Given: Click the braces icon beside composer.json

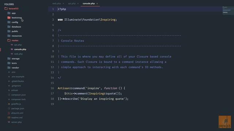Looking at the screenshot, I should (x=9, y=95).
